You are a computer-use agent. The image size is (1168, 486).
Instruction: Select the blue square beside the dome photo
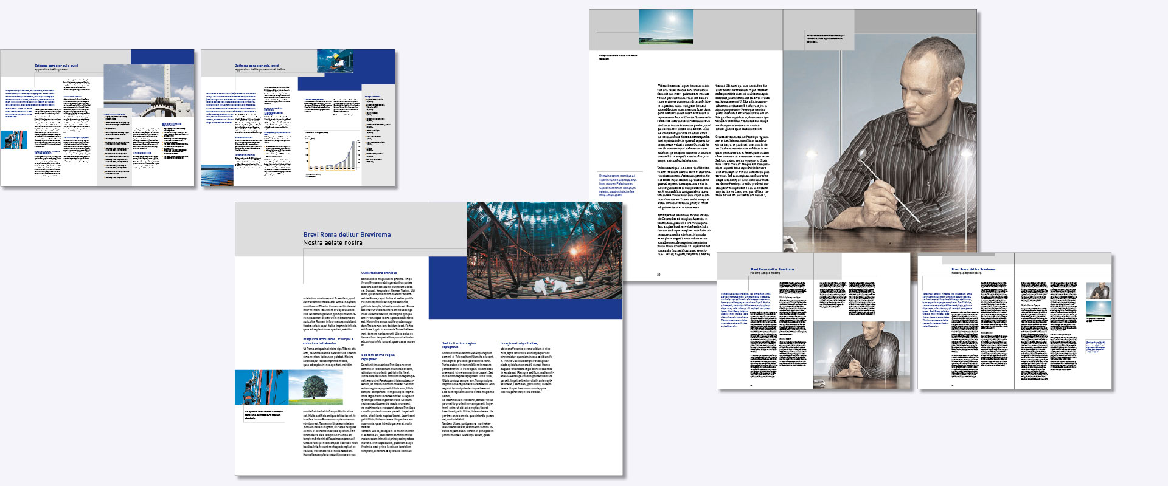pyautogui.click(x=447, y=287)
